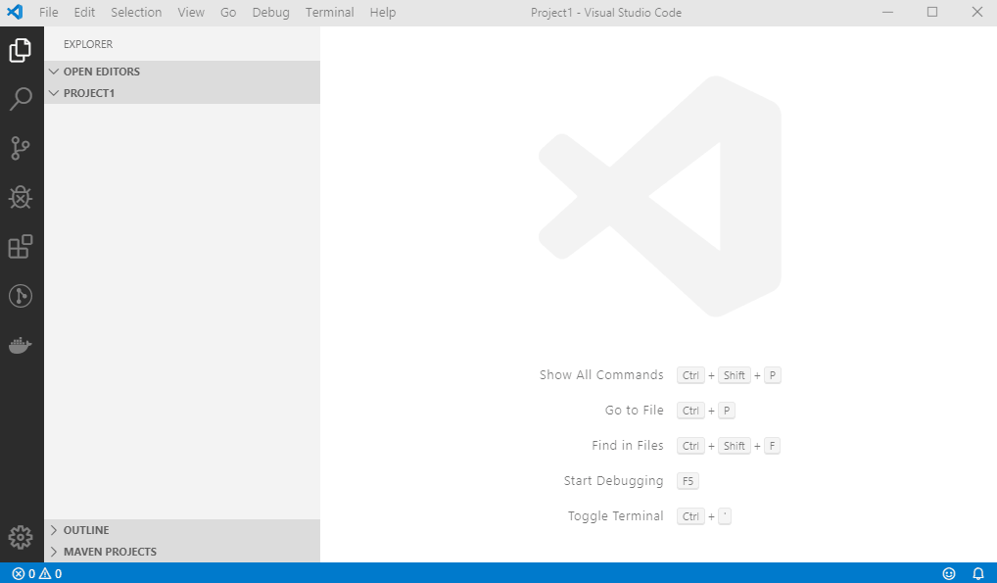
Task: Open the Debug menu
Action: (270, 12)
